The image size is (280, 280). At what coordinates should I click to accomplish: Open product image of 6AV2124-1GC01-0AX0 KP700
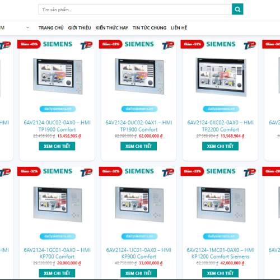[58, 204]
